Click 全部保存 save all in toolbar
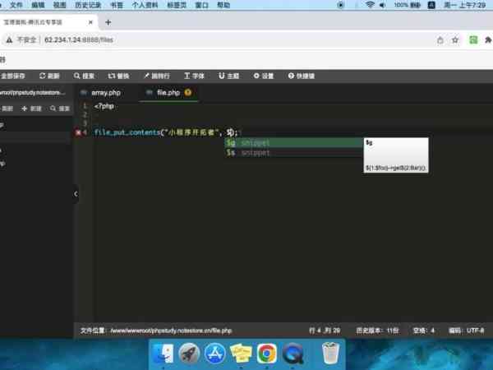493x370 pixels. (12, 76)
